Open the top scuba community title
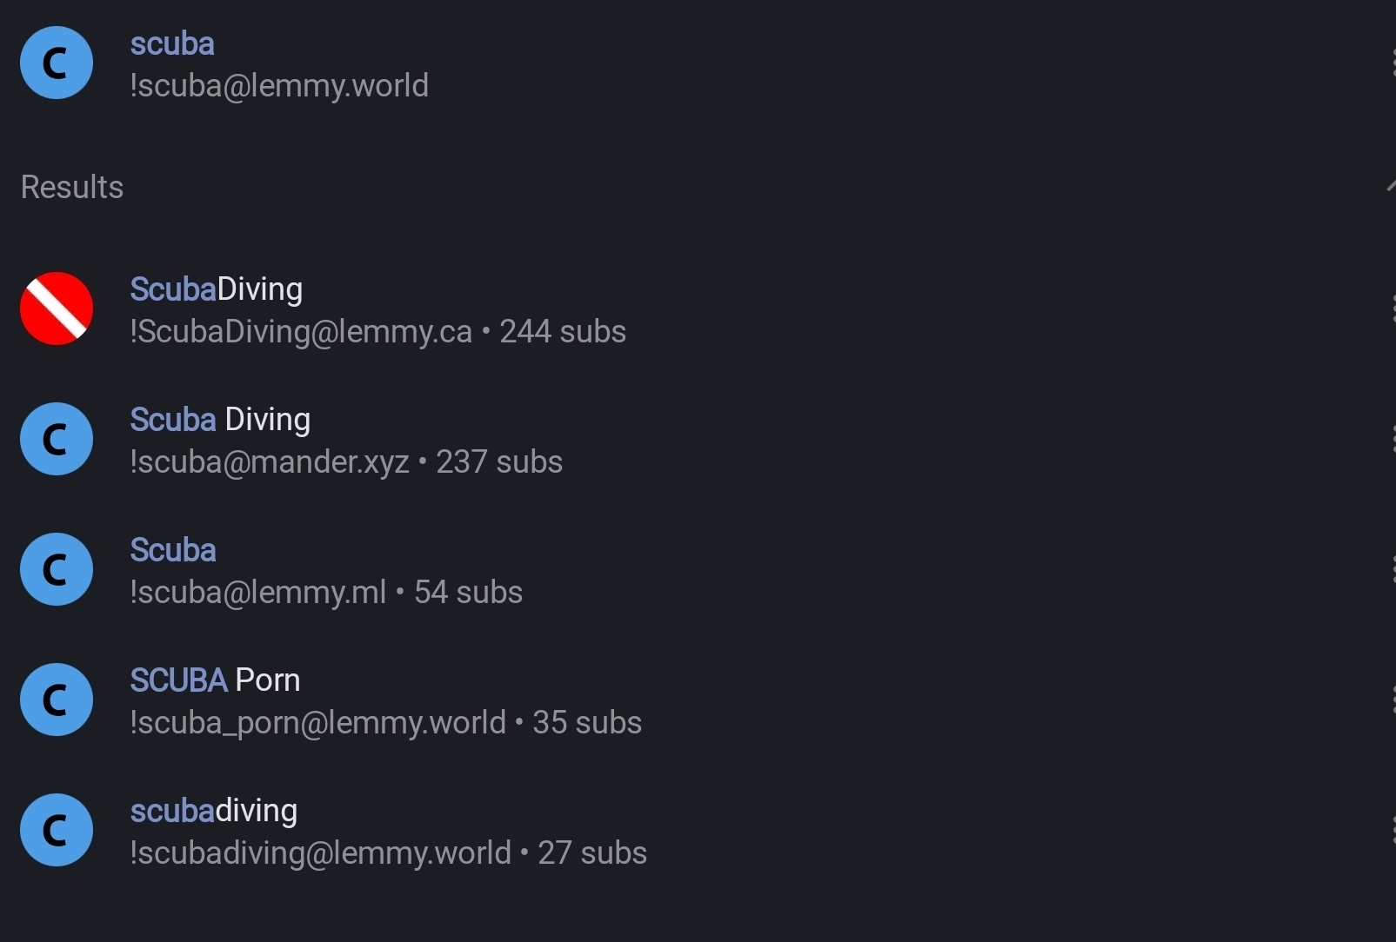Image resolution: width=1396 pixels, height=942 pixels. 172,43
